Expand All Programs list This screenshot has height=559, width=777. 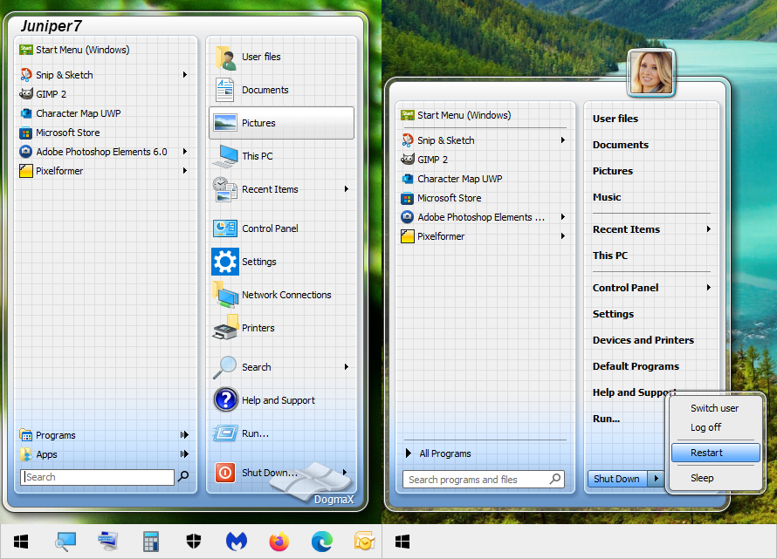coord(444,453)
